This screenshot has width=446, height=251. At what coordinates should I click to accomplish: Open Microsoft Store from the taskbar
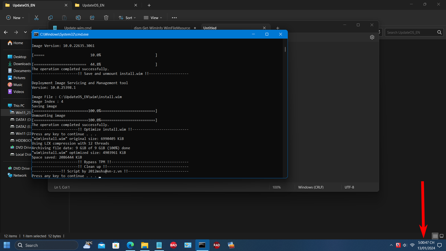pos(116,245)
